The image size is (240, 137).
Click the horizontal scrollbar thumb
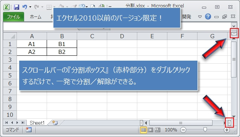point(181,123)
